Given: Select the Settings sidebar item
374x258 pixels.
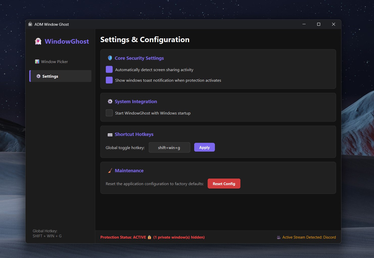Looking at the screenshot, I should pyautogui.click(x=61, y=76).
